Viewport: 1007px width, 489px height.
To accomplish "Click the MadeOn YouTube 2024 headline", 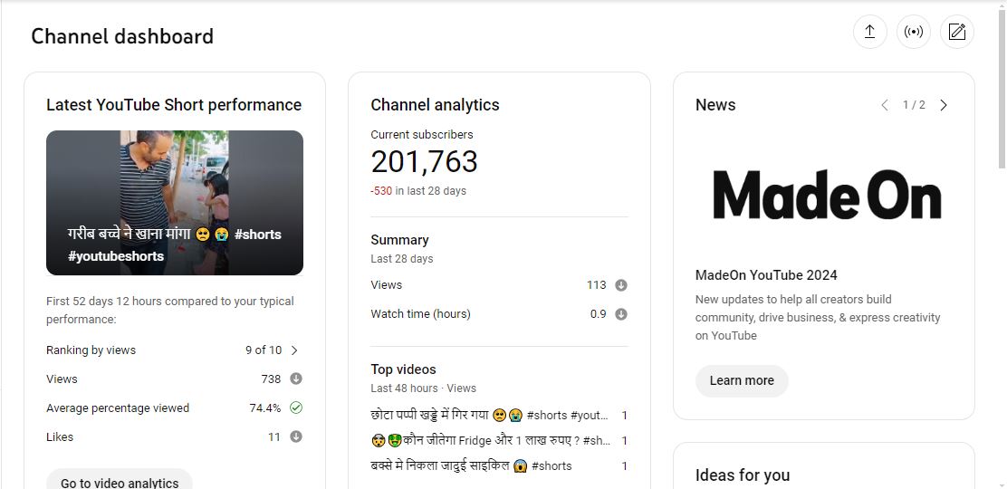I will click(766, 275).
